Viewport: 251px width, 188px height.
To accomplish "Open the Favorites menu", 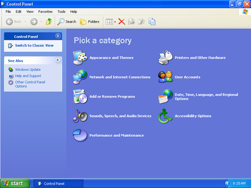I will (45, 11).
